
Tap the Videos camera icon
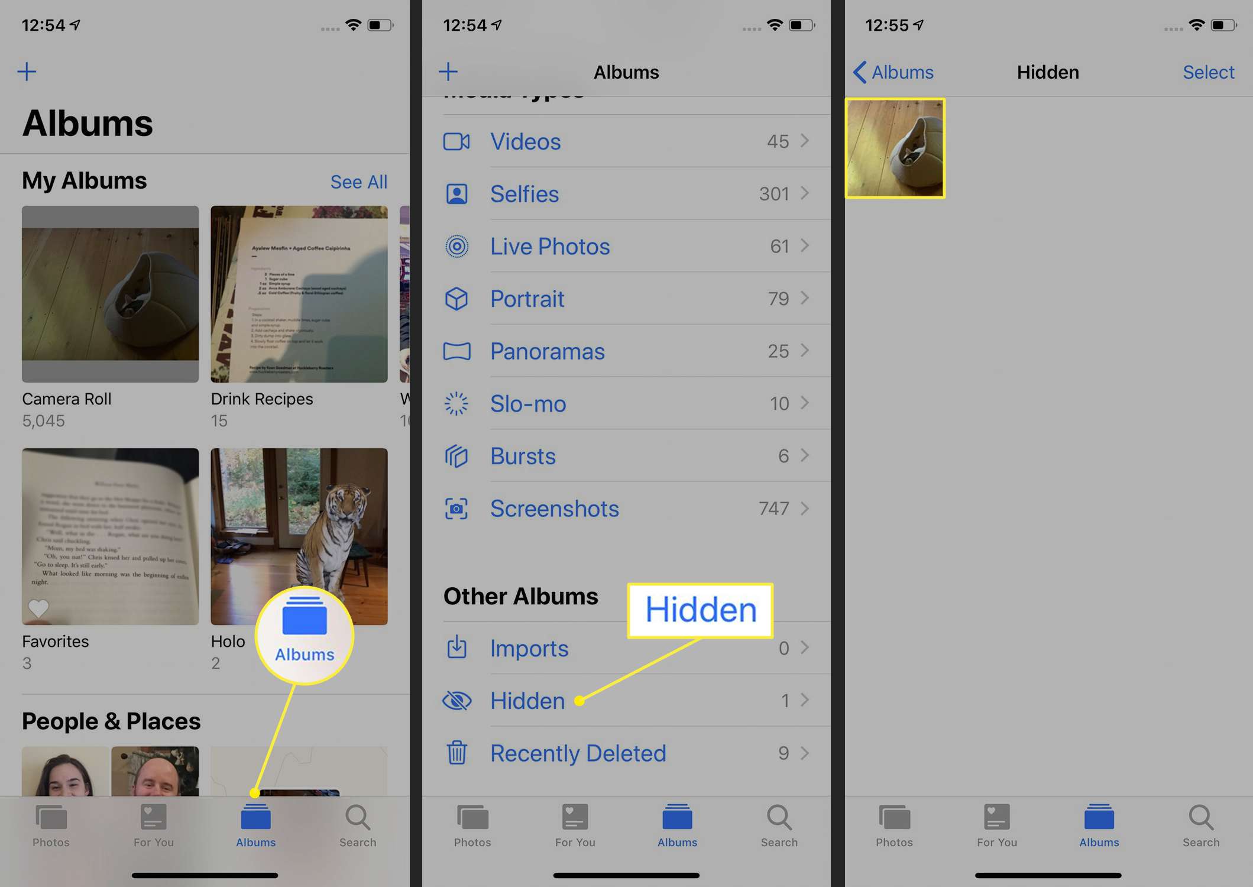click(458, 141)
